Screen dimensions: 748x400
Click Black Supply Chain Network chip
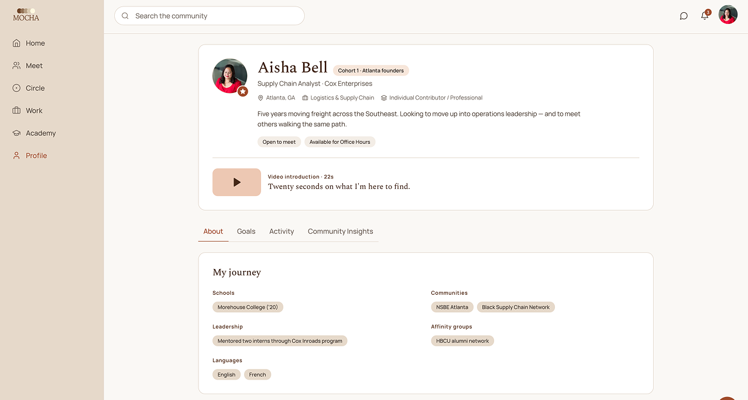(x=516, y=307)
